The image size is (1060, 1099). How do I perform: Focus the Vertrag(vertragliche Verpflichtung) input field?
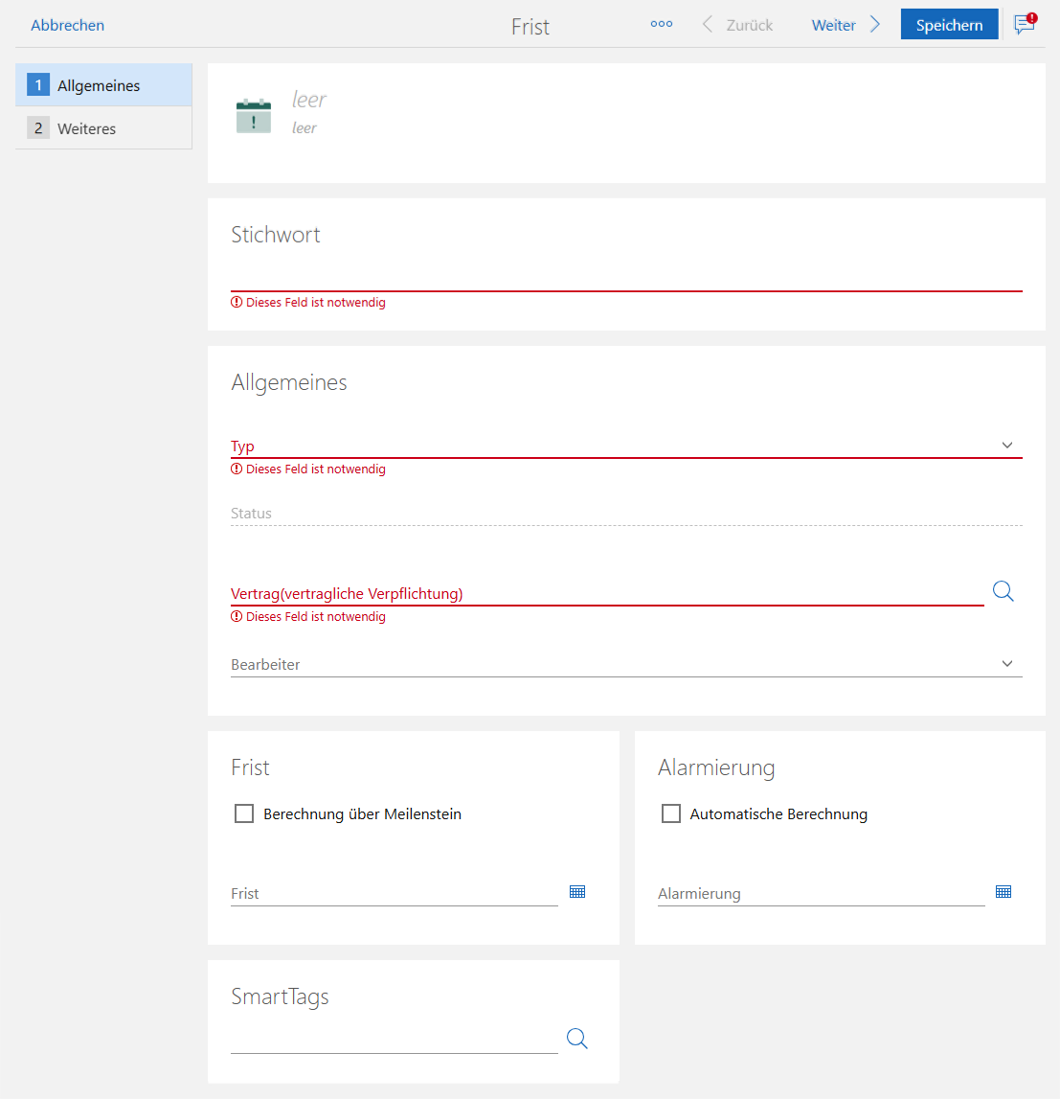606,593
